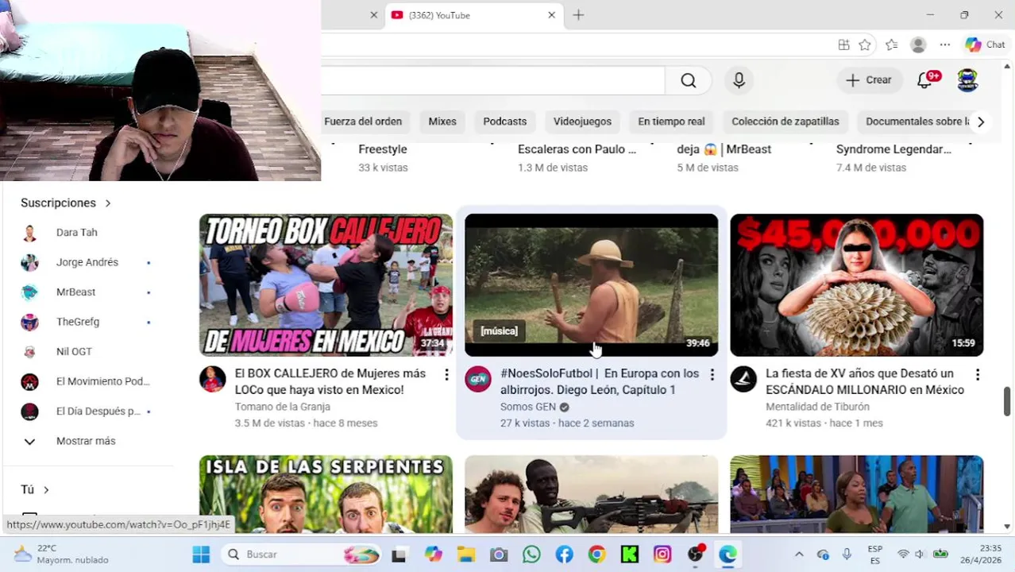Open the $45,000,000 XV años thumbnail

point(856,284)
